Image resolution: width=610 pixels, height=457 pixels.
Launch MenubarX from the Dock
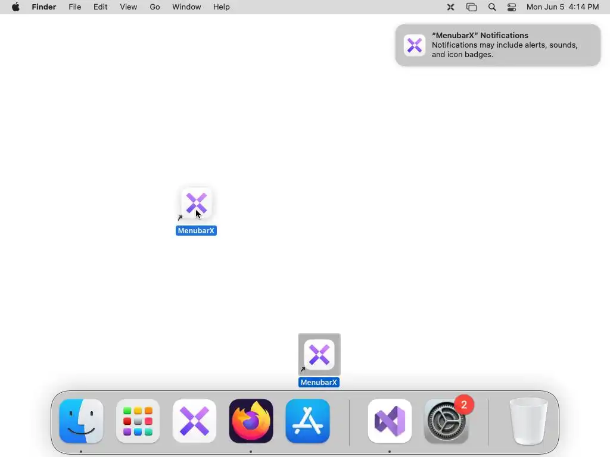(195, 421)
